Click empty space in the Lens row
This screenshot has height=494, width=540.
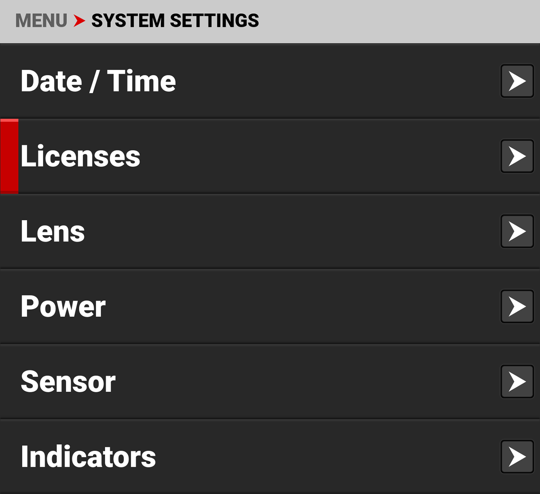coord(288,231)
